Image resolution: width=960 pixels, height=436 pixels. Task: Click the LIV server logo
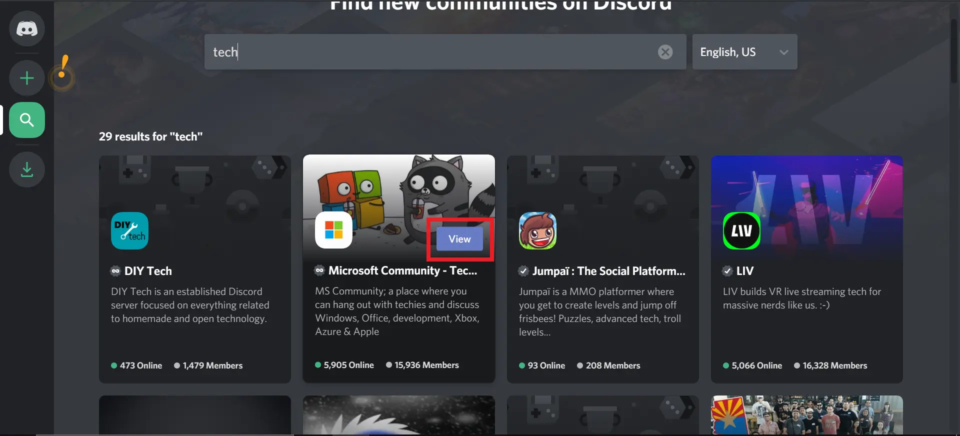741,230
